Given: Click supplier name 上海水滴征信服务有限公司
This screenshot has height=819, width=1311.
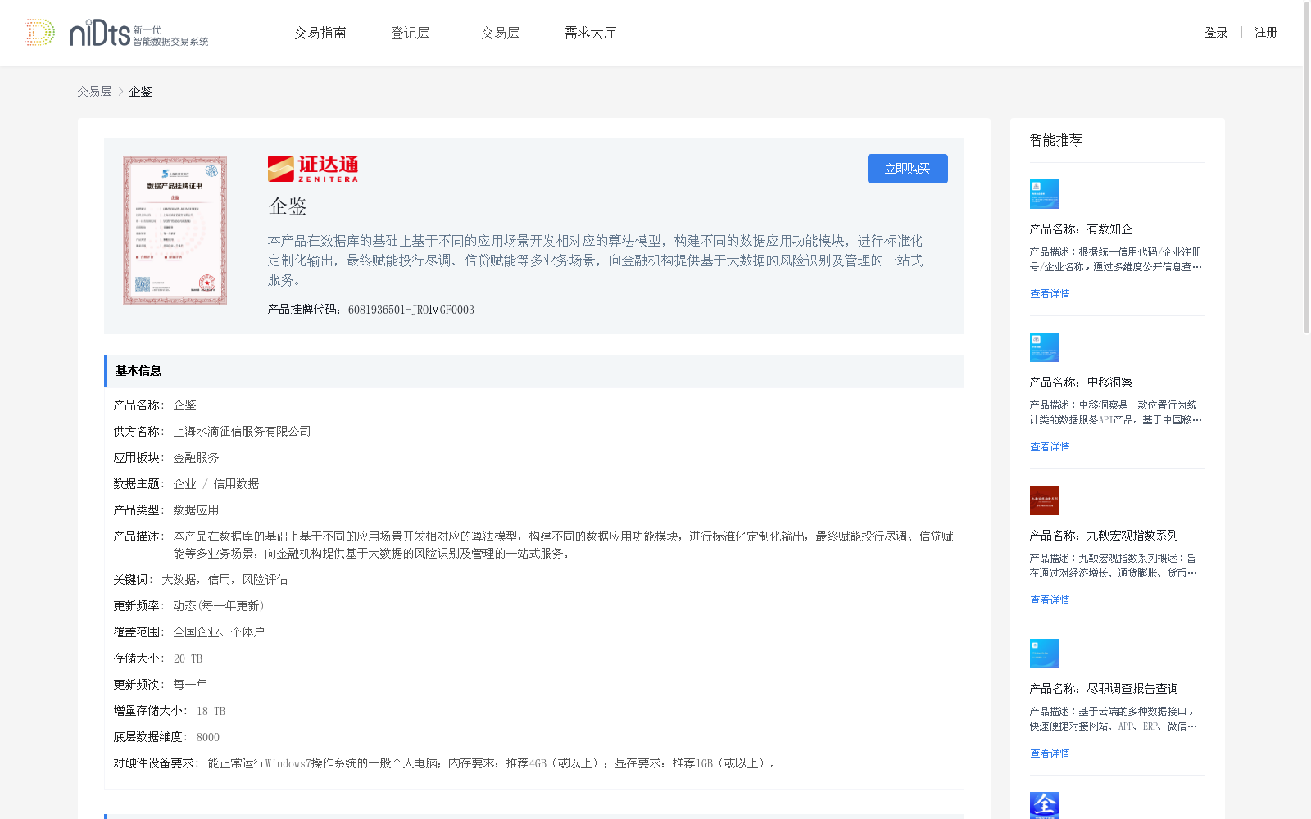Looking at the screenshot, I should coord(242,432).
